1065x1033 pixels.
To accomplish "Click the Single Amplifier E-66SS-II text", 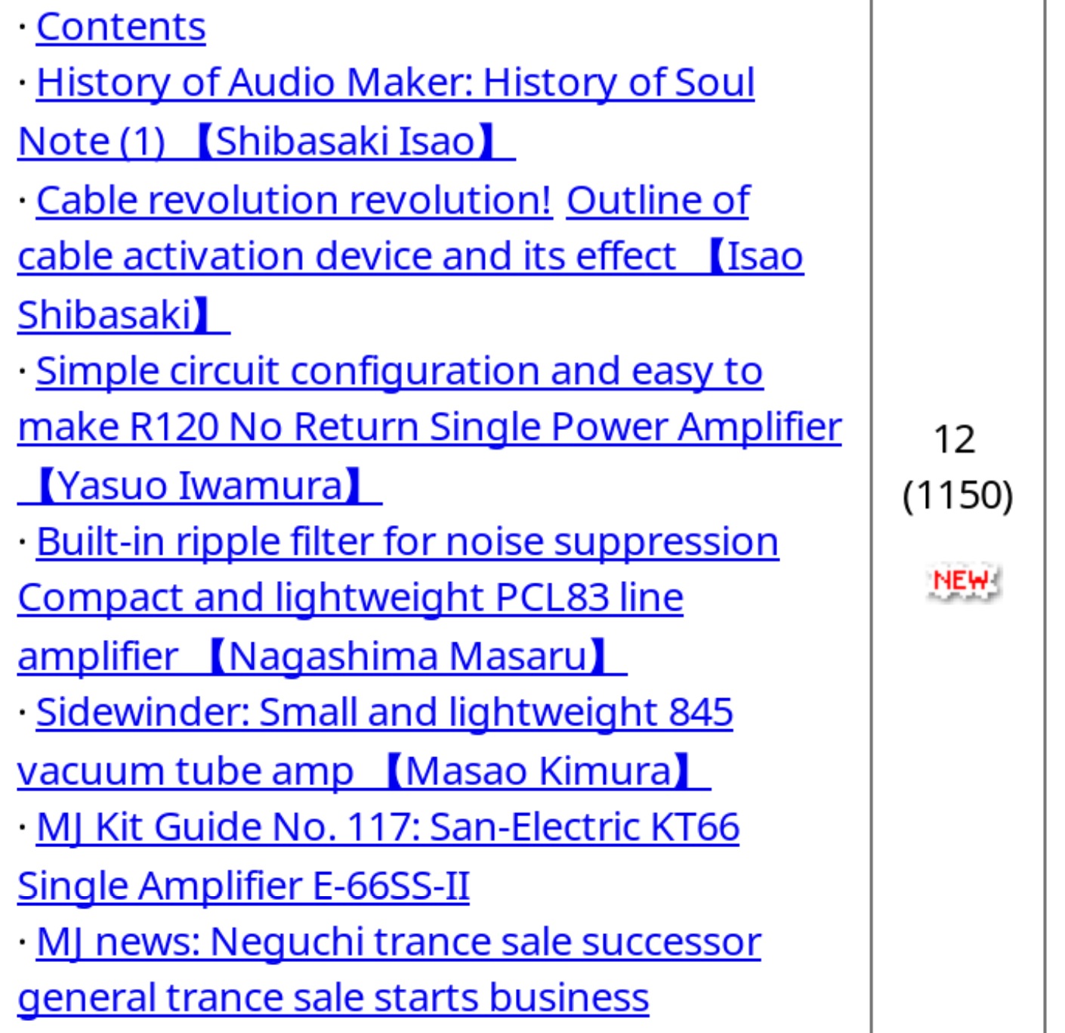I will (x=243, y=886).
